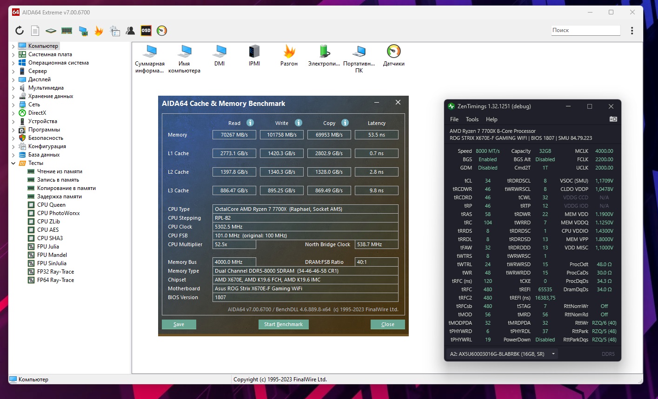Click the Refresh icon in AIDA64 toolbar

coord(20,31)
